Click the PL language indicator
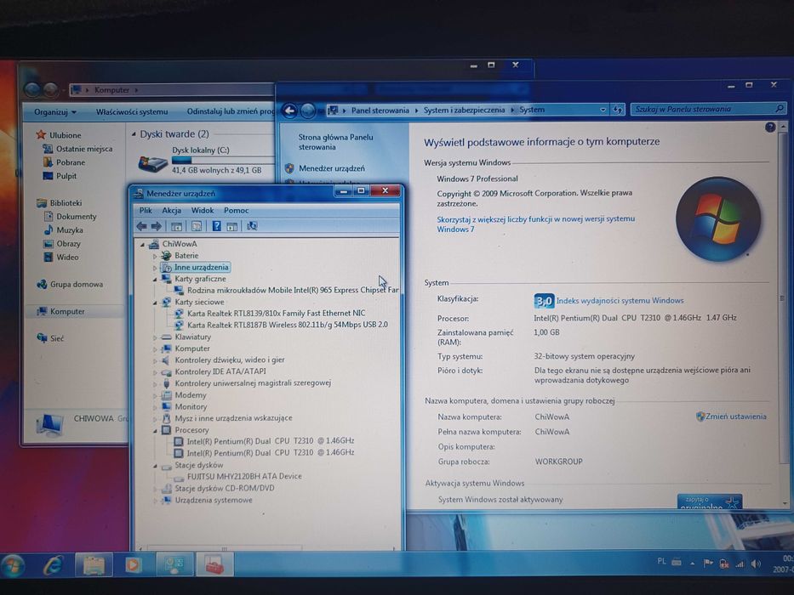 [x=661, y=561]
